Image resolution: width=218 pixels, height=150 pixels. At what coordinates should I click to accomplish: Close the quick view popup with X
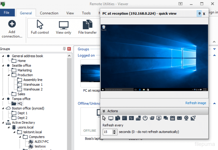(x=204, y=14)
